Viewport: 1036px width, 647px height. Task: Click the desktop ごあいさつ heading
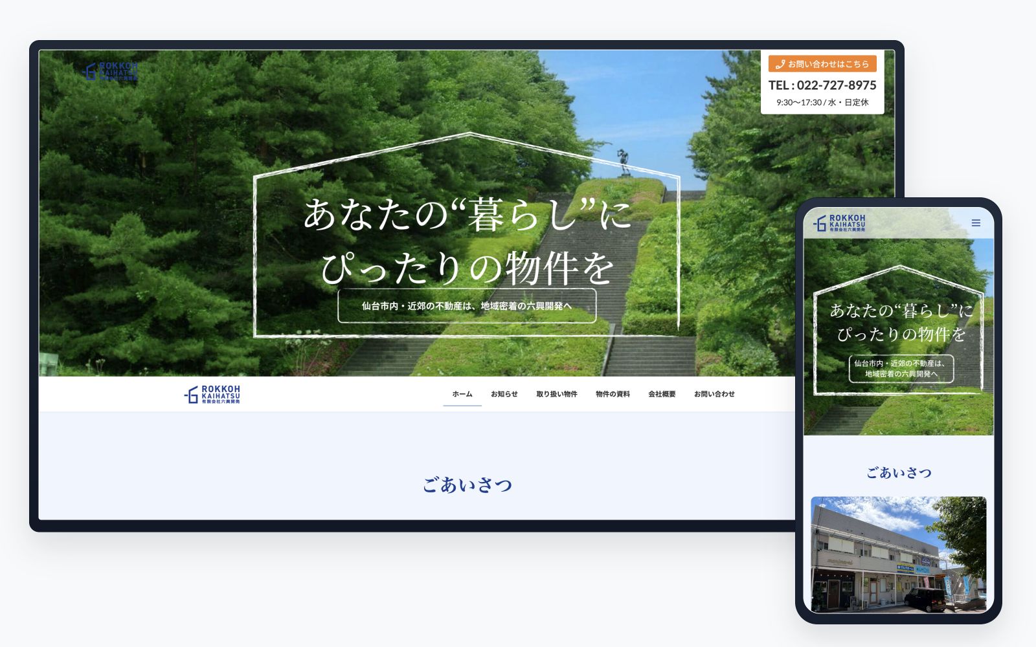pos(467,485)
